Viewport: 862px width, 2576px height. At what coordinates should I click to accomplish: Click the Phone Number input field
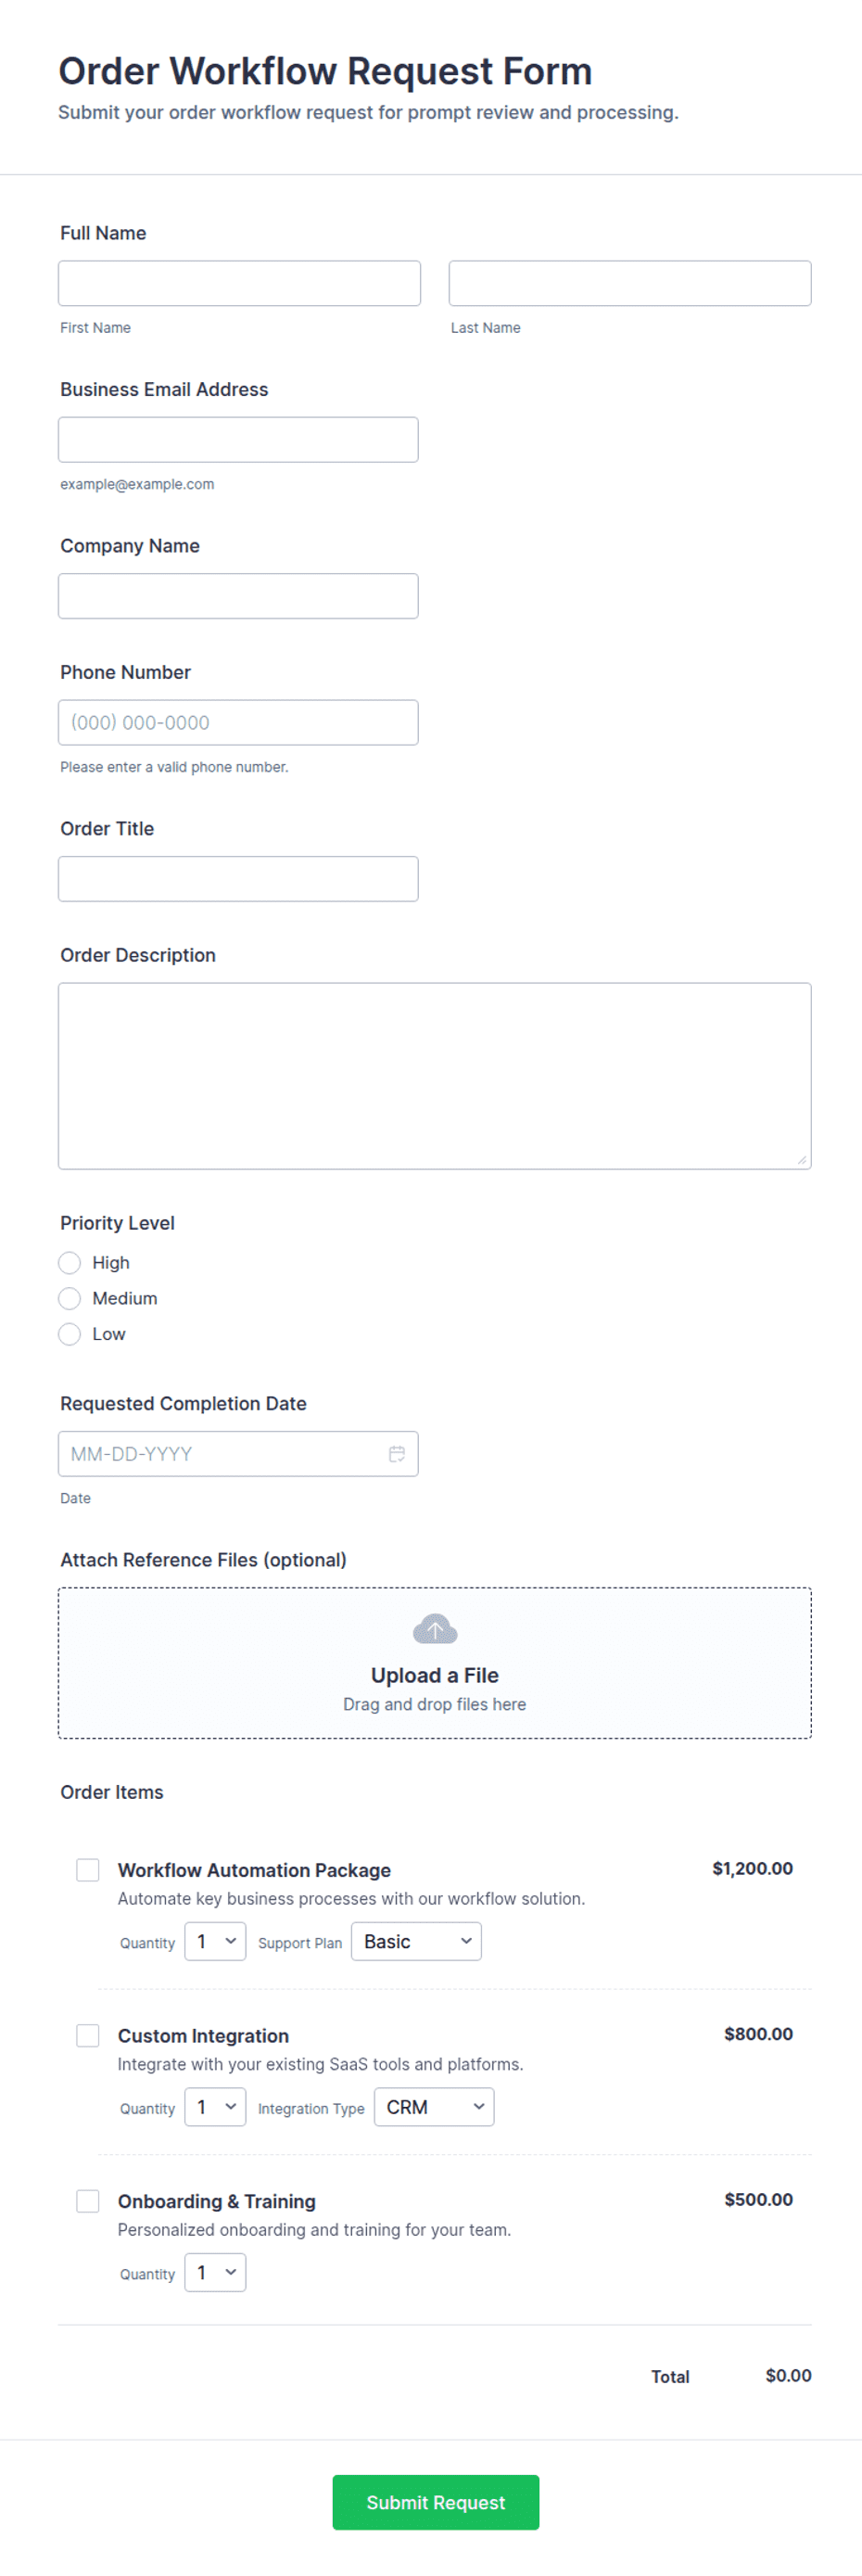coord(238,722)
